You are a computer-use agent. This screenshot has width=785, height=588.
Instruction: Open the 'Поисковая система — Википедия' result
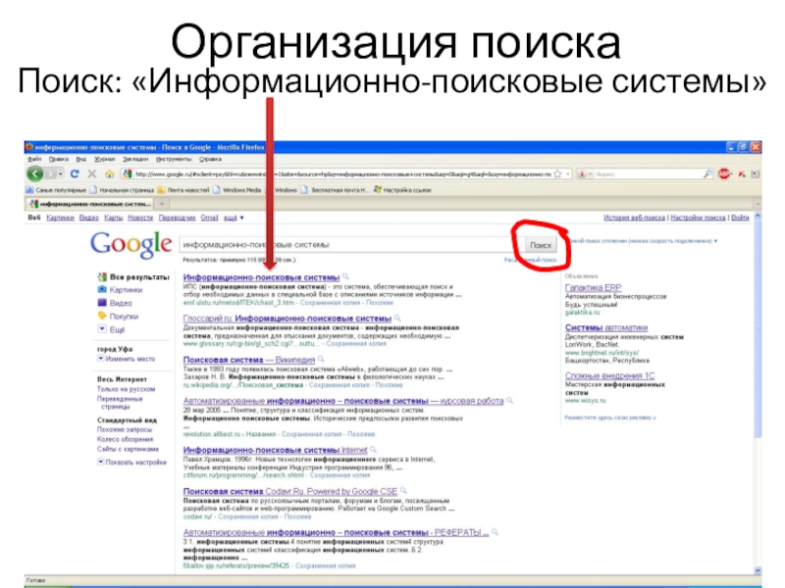[x=249, y=360]
